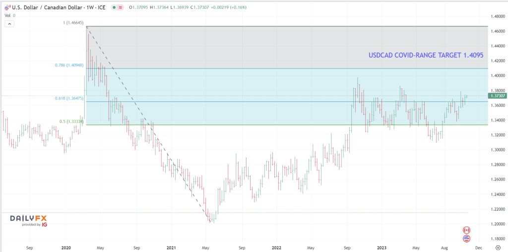Click the current price label 1.37307
The height and width of the screenshot is (252, 508).
(x=497, y=95)
